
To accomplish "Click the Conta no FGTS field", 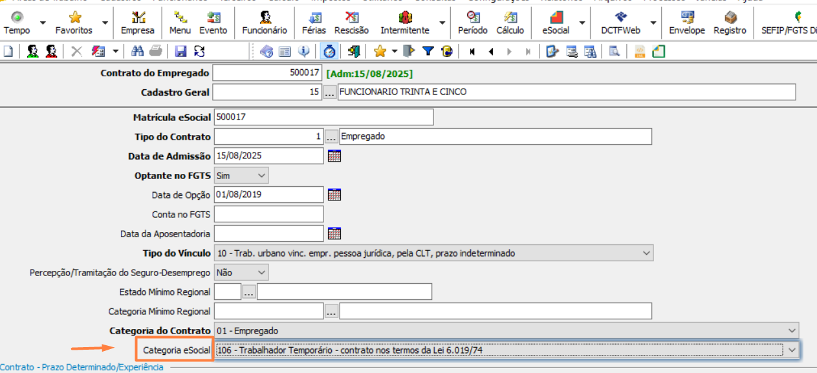I will click(x=268, y=214).
